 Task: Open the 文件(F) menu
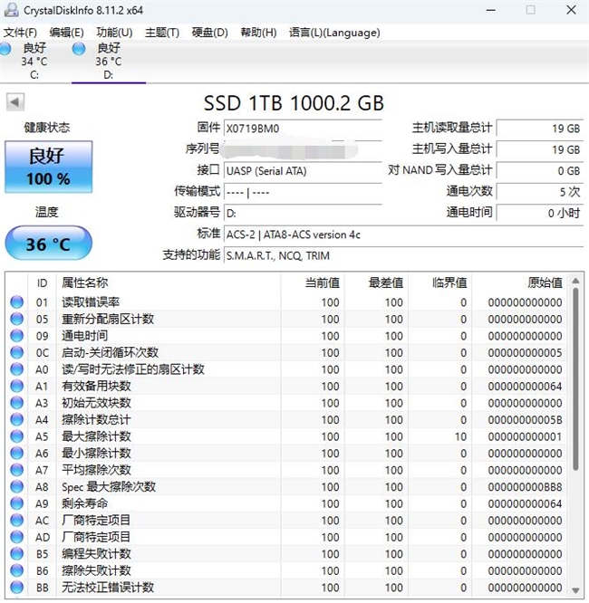tap(20, 32)
